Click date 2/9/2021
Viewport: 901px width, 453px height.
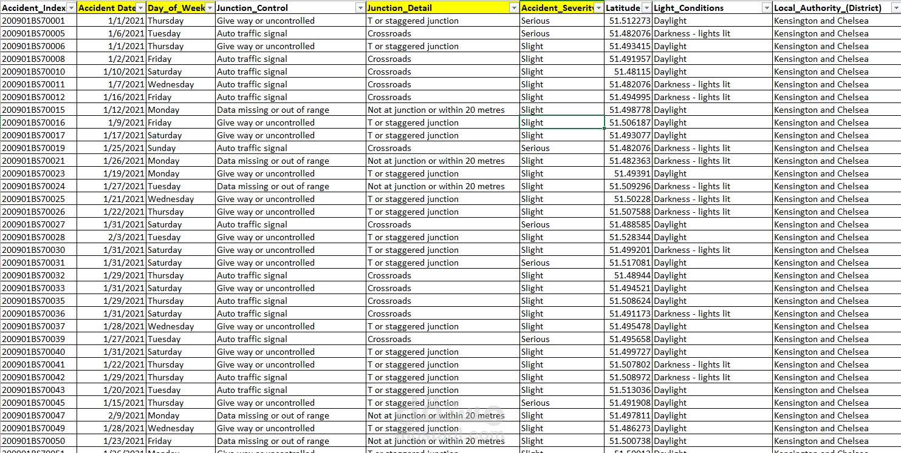click(x=112, y=415)
